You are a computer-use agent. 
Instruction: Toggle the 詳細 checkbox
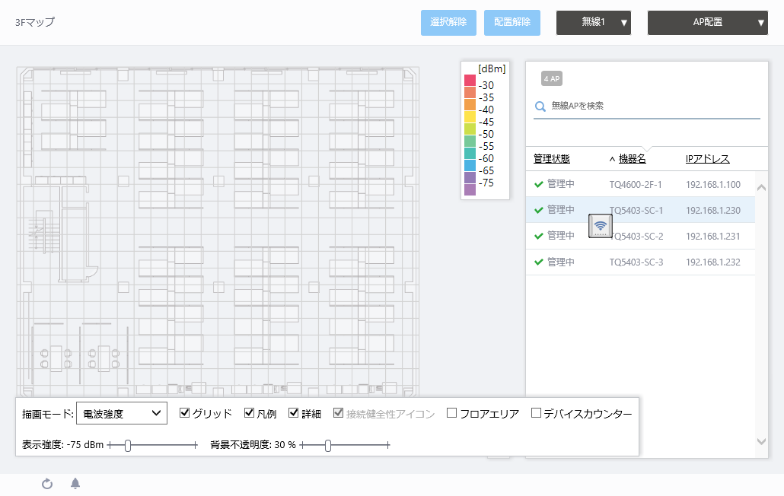[294, 413]
